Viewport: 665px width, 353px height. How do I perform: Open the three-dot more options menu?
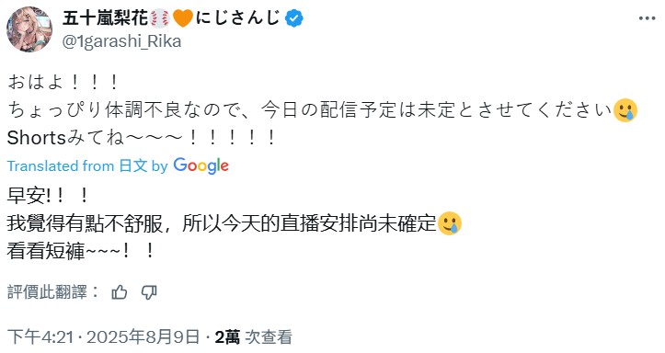click(x=648, y=18)
